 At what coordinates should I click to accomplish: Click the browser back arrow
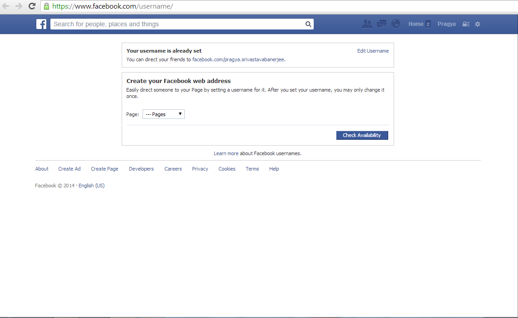pyautogui.click(x=5, y=6)
